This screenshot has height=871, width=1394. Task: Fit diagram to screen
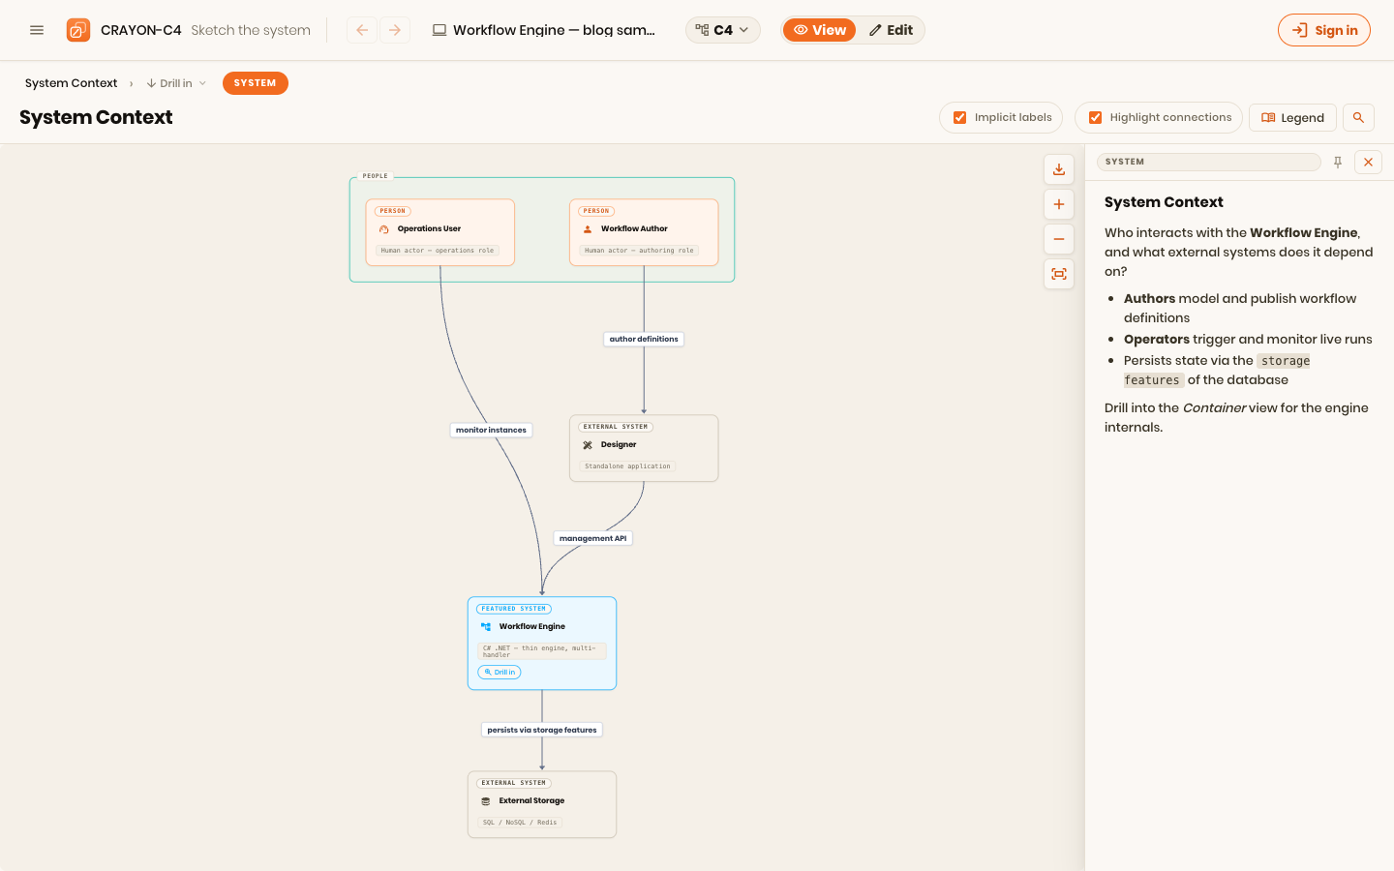click(1059, 274)
